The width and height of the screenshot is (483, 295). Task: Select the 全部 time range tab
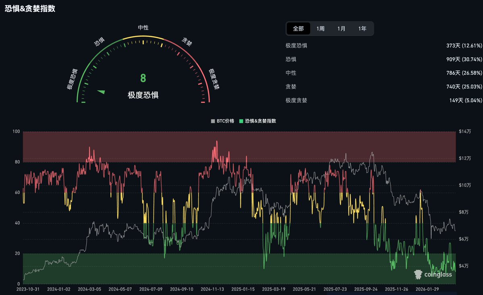[298, 29]
